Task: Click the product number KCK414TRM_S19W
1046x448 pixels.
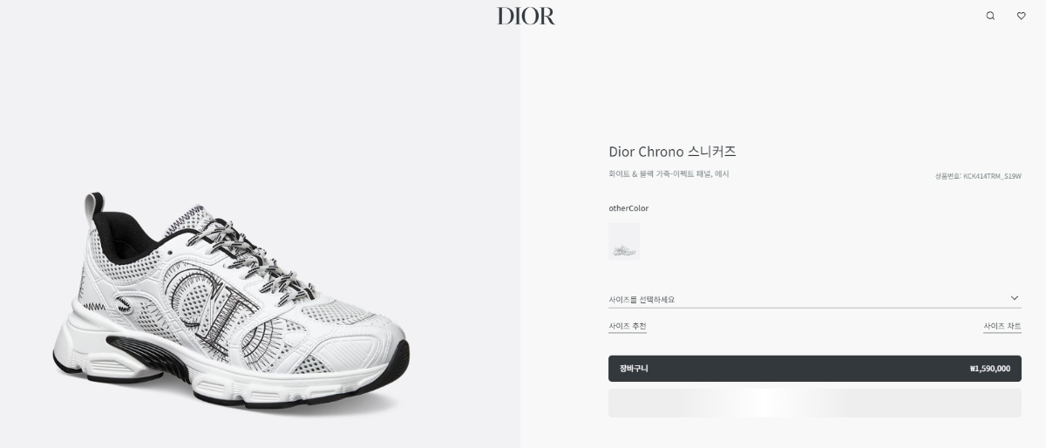Action: 977,176
